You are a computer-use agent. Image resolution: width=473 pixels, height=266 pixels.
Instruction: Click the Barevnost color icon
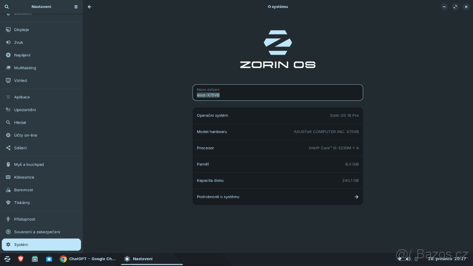8,190
